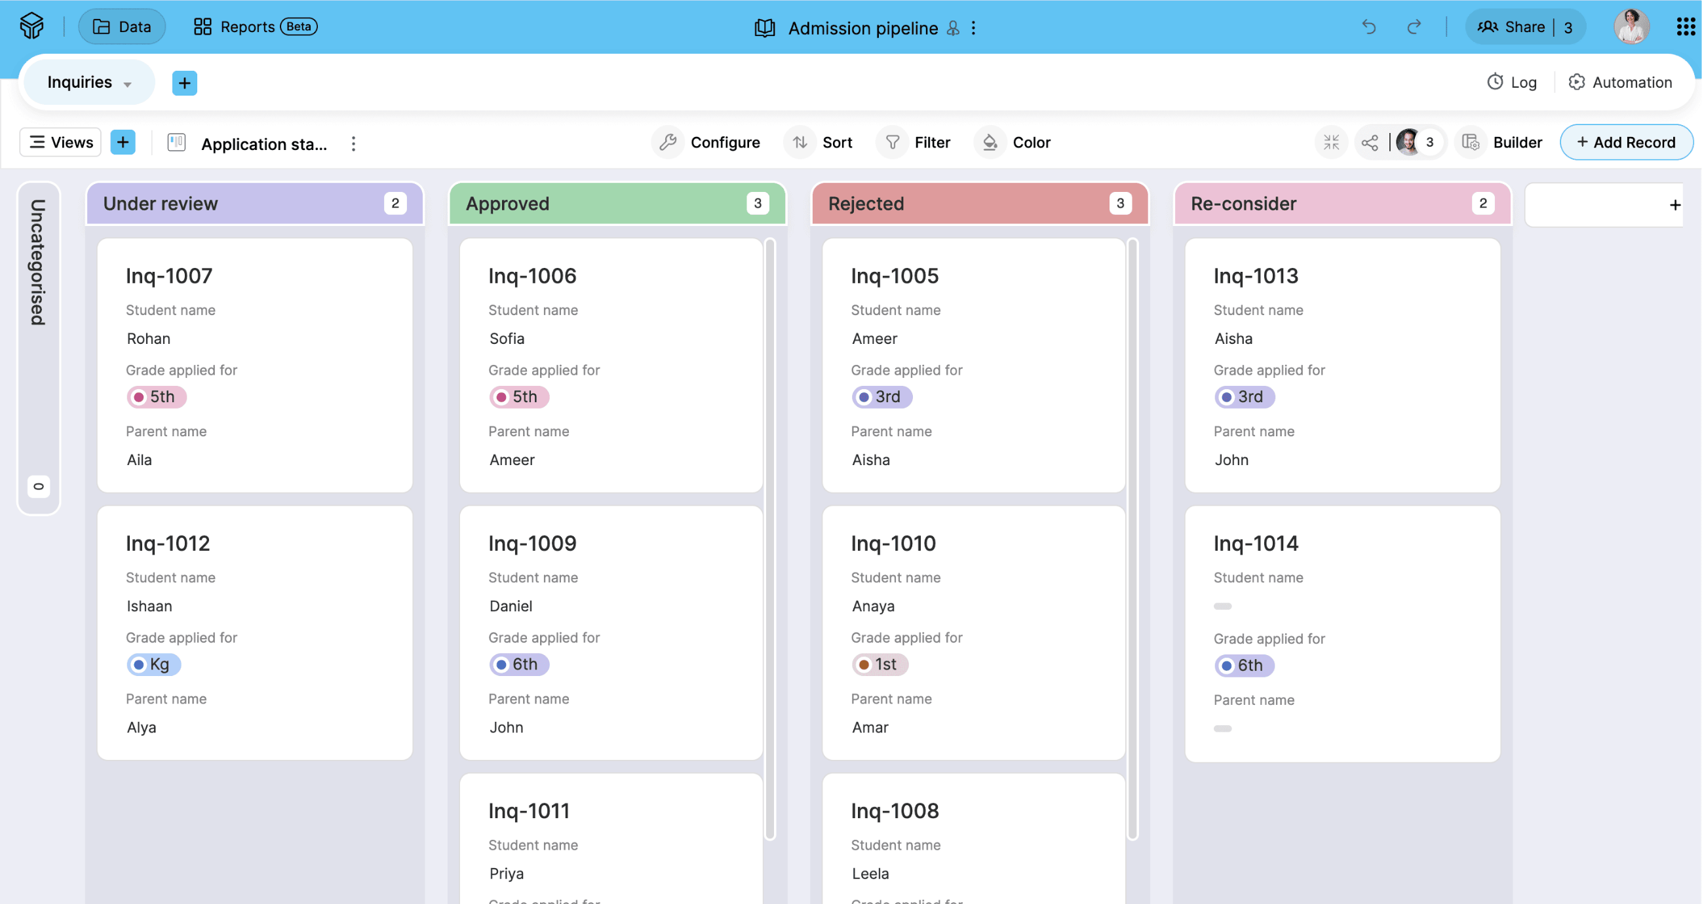Click 6th grade tag on Inq-1009
Image resolution: width=1702 pixels, height=904 pixels.
tap(519, 664)
